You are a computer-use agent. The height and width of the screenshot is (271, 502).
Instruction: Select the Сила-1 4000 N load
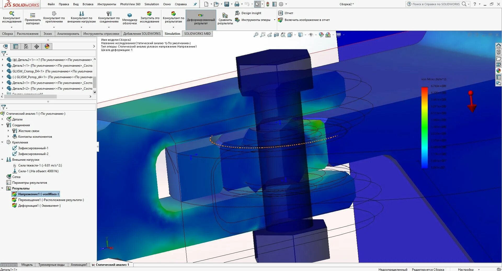coord(36,171)
